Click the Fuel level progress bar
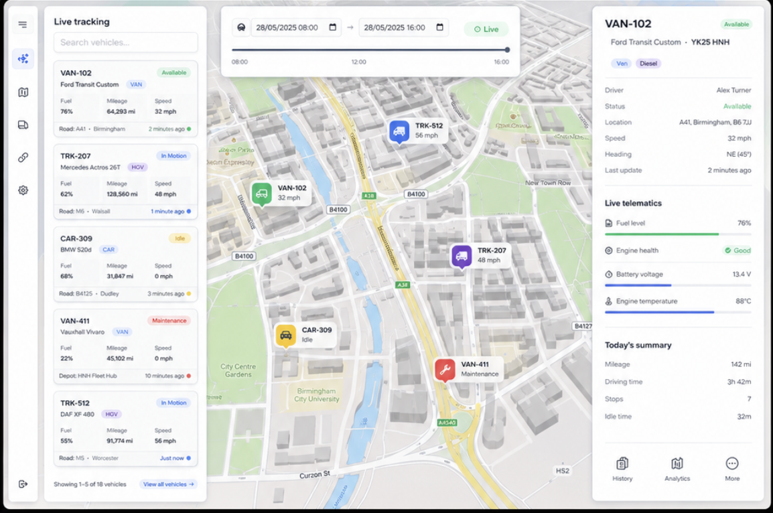The image size is (773, 513). click(x=678, y=234)
